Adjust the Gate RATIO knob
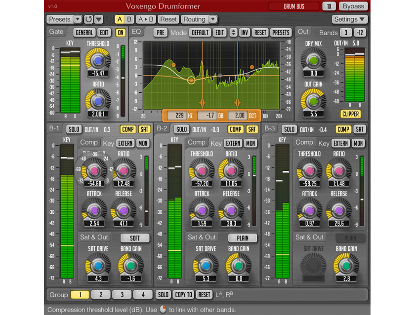 pyautogui.click(x=98, y=101)
